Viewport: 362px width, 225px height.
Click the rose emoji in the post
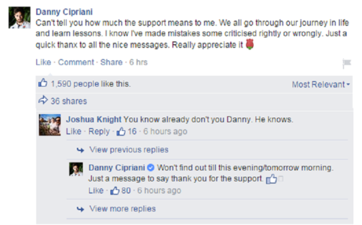coord(250,45)
